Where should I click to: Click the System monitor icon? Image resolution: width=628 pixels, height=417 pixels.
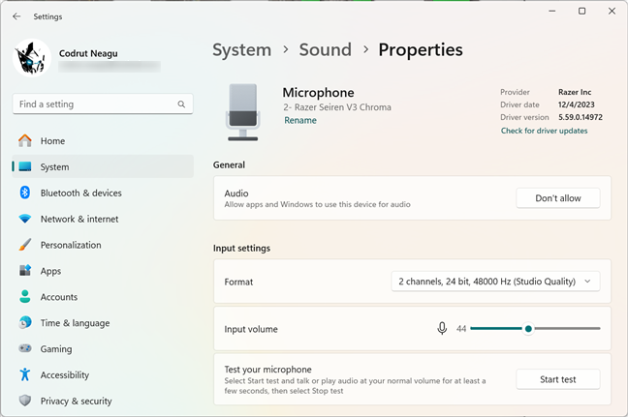[25, 166]
